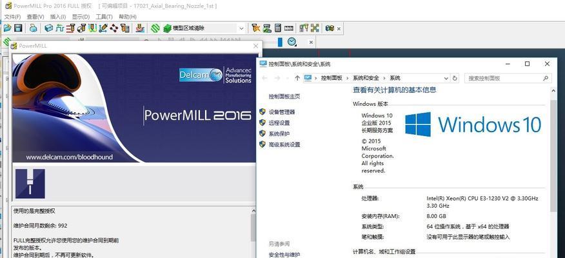
Task: Expand address bar history dropdown in System window
Action: tap(446, 78)
